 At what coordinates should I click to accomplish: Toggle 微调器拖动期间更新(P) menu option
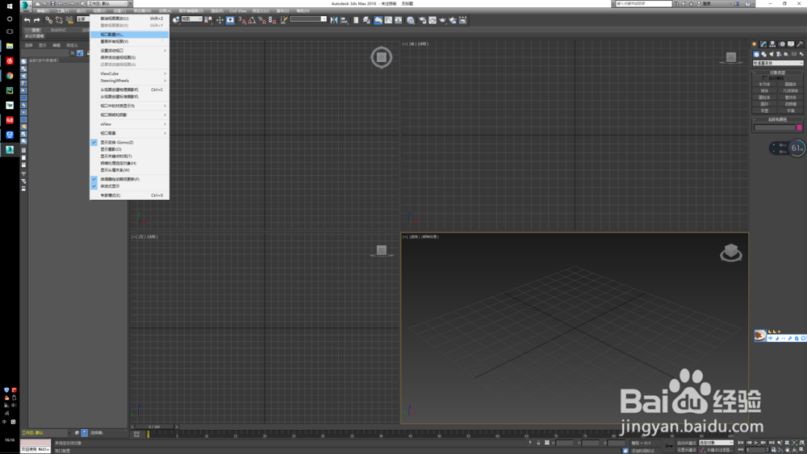pyautogui.click(x=129, y=180)
